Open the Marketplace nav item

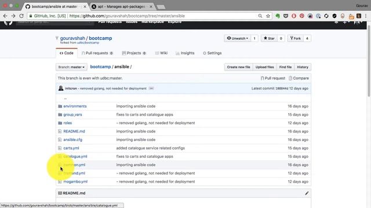coord(152,22)
